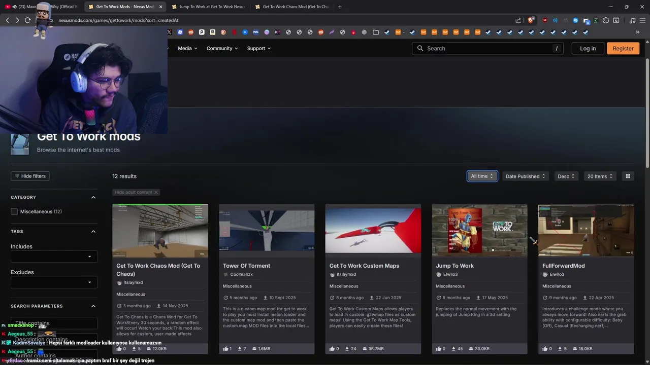Open the Excludes tags dropdown
The width and height of the screenshot is (650, 365).
tap(54, 282)
